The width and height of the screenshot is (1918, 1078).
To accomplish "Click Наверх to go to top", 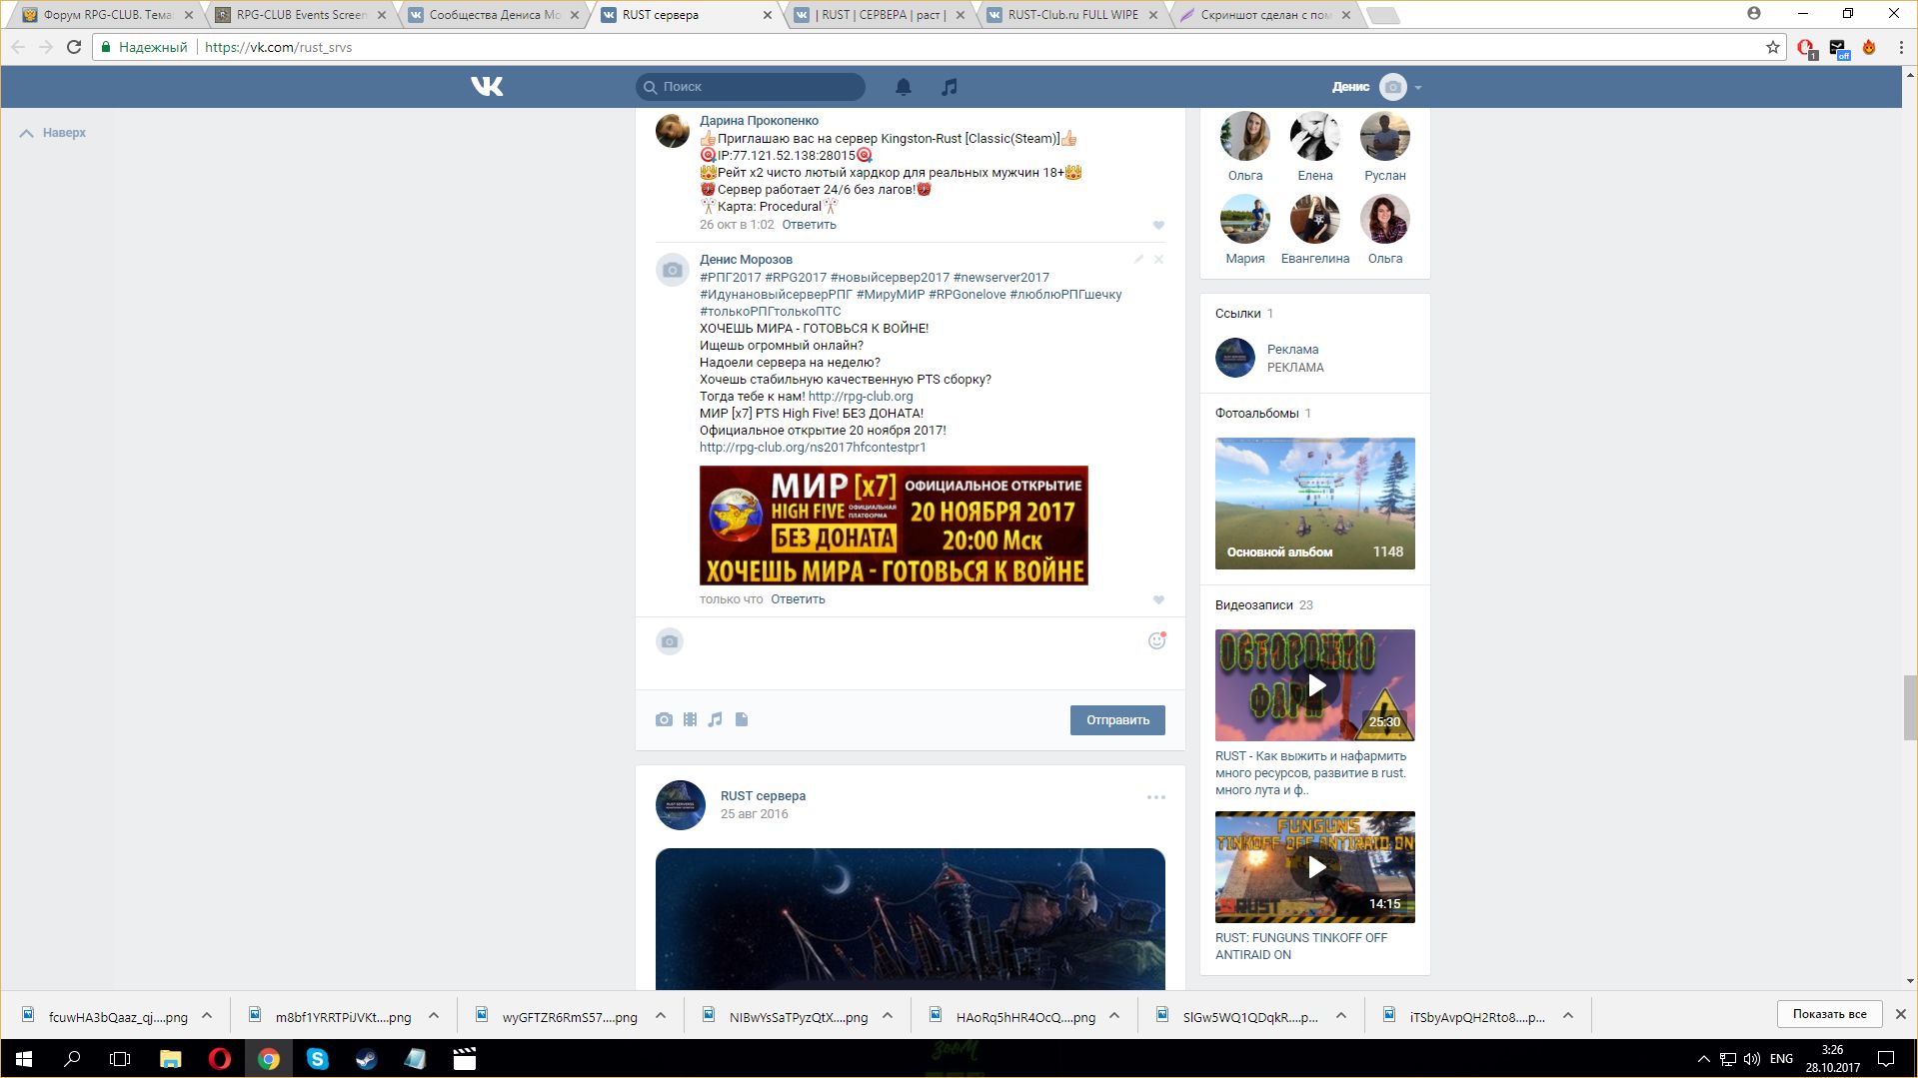I will 53,133.
